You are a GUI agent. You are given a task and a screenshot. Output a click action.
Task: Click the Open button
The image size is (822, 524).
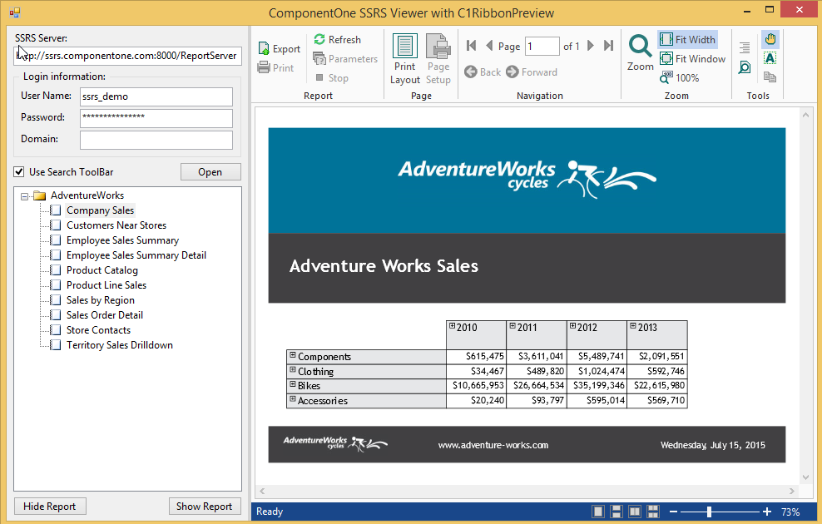click(x=210, y=172)
